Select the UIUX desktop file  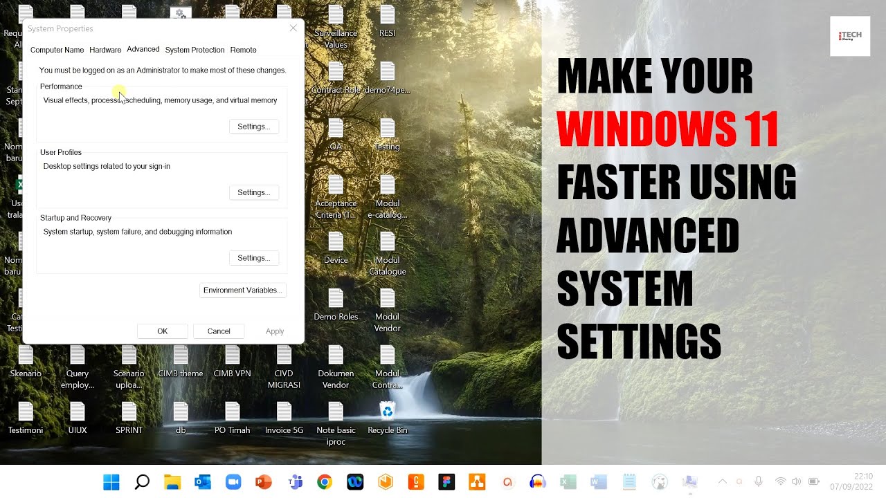click(78, 418)
